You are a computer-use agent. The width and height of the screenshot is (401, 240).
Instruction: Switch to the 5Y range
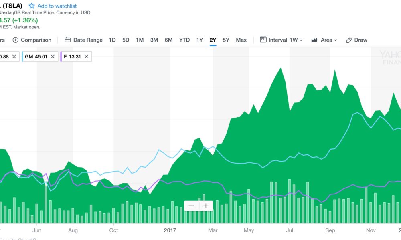(226, 40)
